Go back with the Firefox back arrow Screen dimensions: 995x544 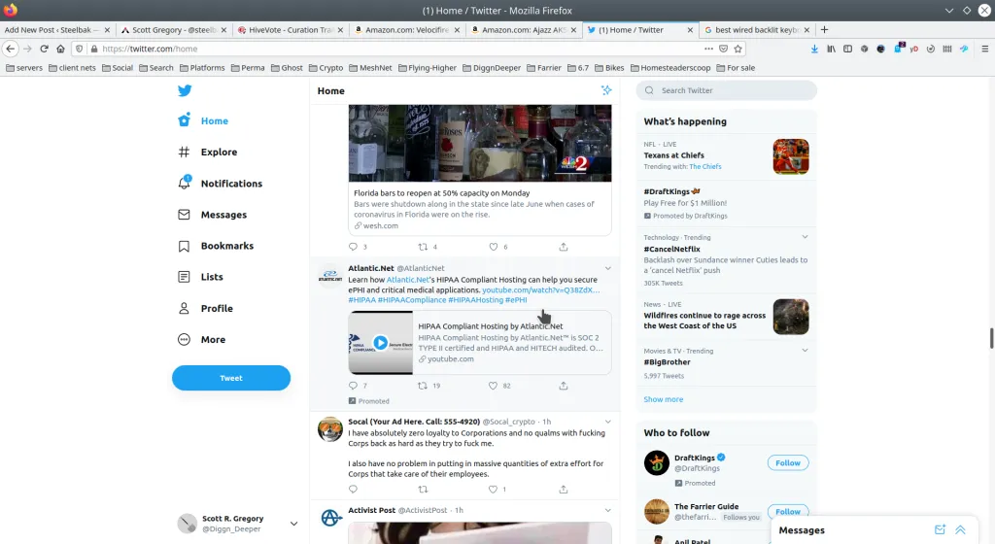pyautogui.click(x=10, y=49)
